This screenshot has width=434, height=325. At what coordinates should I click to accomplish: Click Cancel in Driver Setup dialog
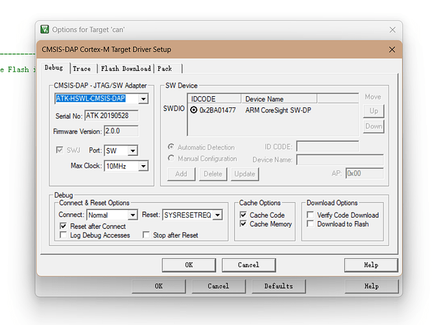[248, 265]
